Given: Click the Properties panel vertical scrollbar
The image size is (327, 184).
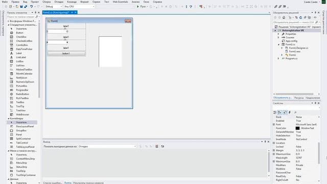Looking at the screenshot, I should click(x=319, y=153).
